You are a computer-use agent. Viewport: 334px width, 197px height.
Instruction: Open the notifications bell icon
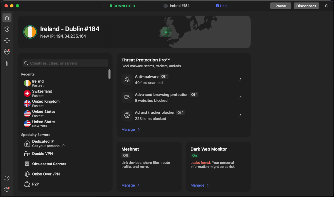coord(326,6)
